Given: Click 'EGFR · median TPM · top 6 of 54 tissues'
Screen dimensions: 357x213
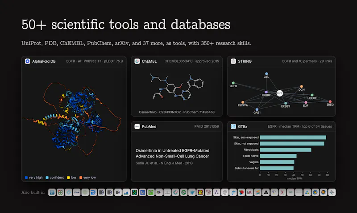Looking at the screenshot, I should pyautogui.click(x=299, y=126).
